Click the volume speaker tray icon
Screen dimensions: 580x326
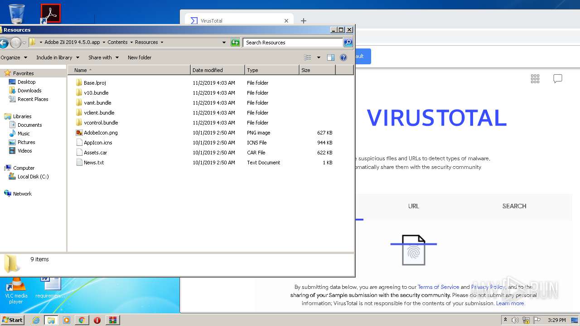coord(515,320)
